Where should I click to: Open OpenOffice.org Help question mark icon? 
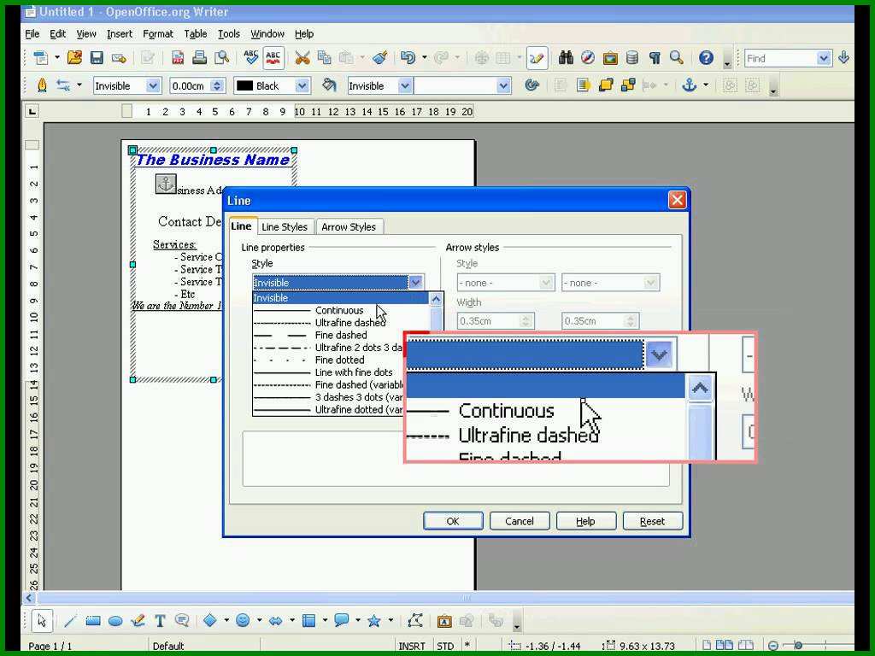tap(706, 57)
